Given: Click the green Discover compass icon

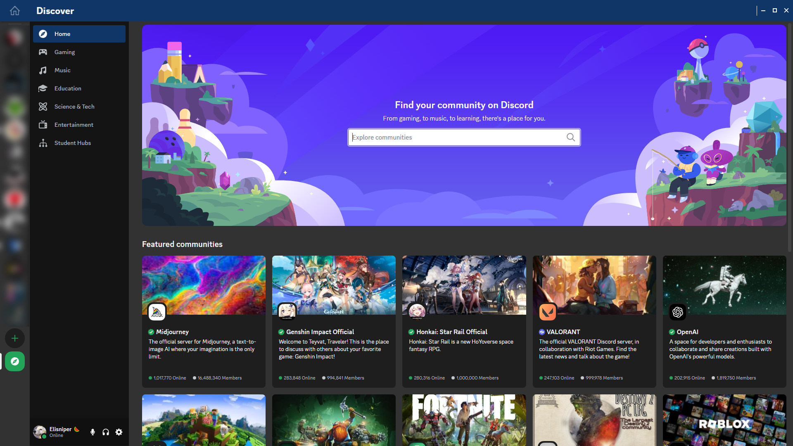Looking at the screenshot, I should point(15,361).
